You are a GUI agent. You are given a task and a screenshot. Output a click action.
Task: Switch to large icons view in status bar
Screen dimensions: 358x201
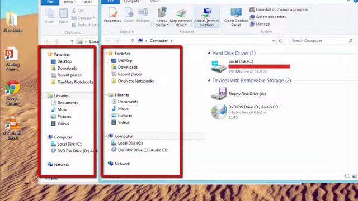point(354,176)
